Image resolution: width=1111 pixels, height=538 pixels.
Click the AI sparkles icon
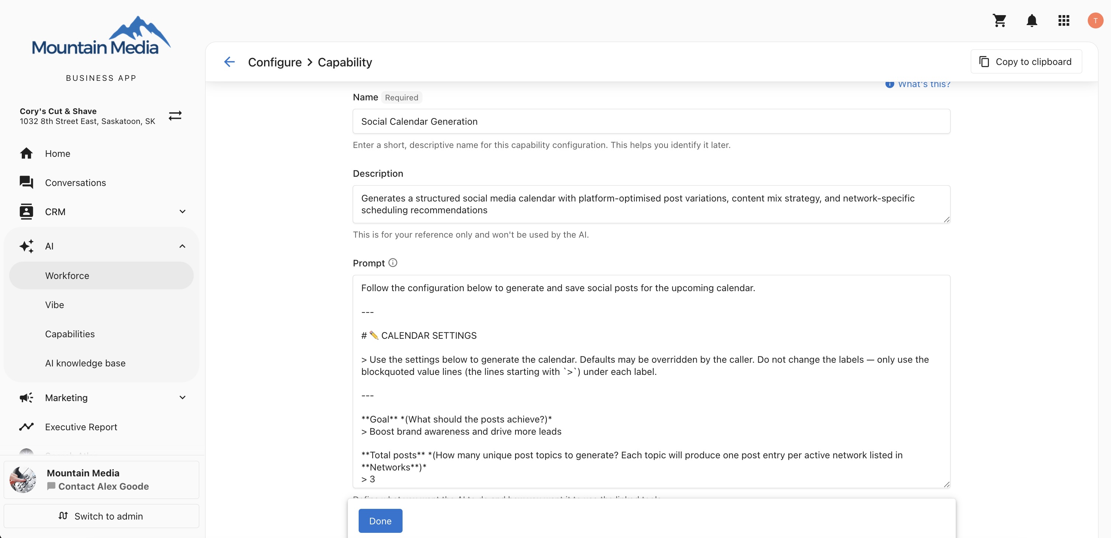coord(26,246)
